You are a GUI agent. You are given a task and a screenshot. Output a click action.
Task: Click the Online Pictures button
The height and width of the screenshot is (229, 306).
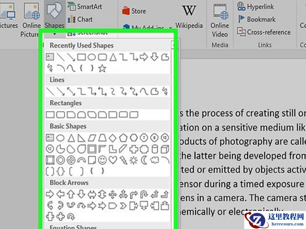31,19
